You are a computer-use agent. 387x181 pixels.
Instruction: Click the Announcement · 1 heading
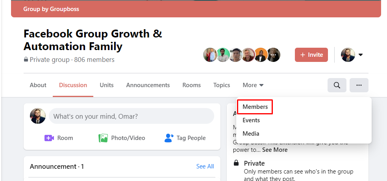(57, 166)
